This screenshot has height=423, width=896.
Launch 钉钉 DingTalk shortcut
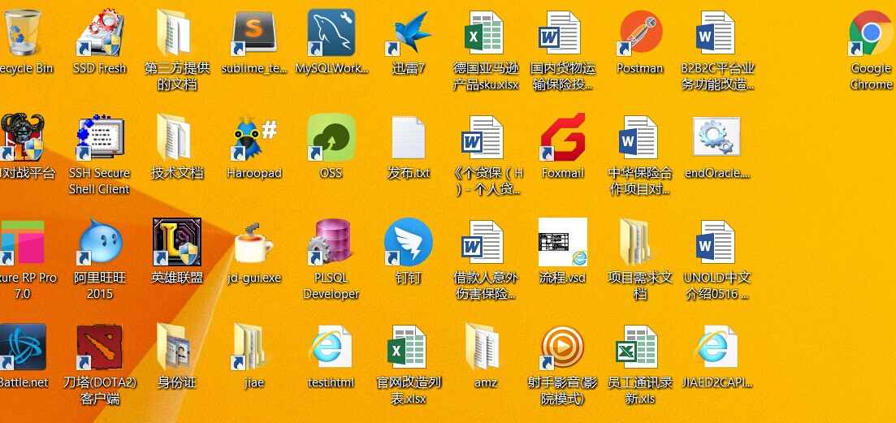[409, 243]
